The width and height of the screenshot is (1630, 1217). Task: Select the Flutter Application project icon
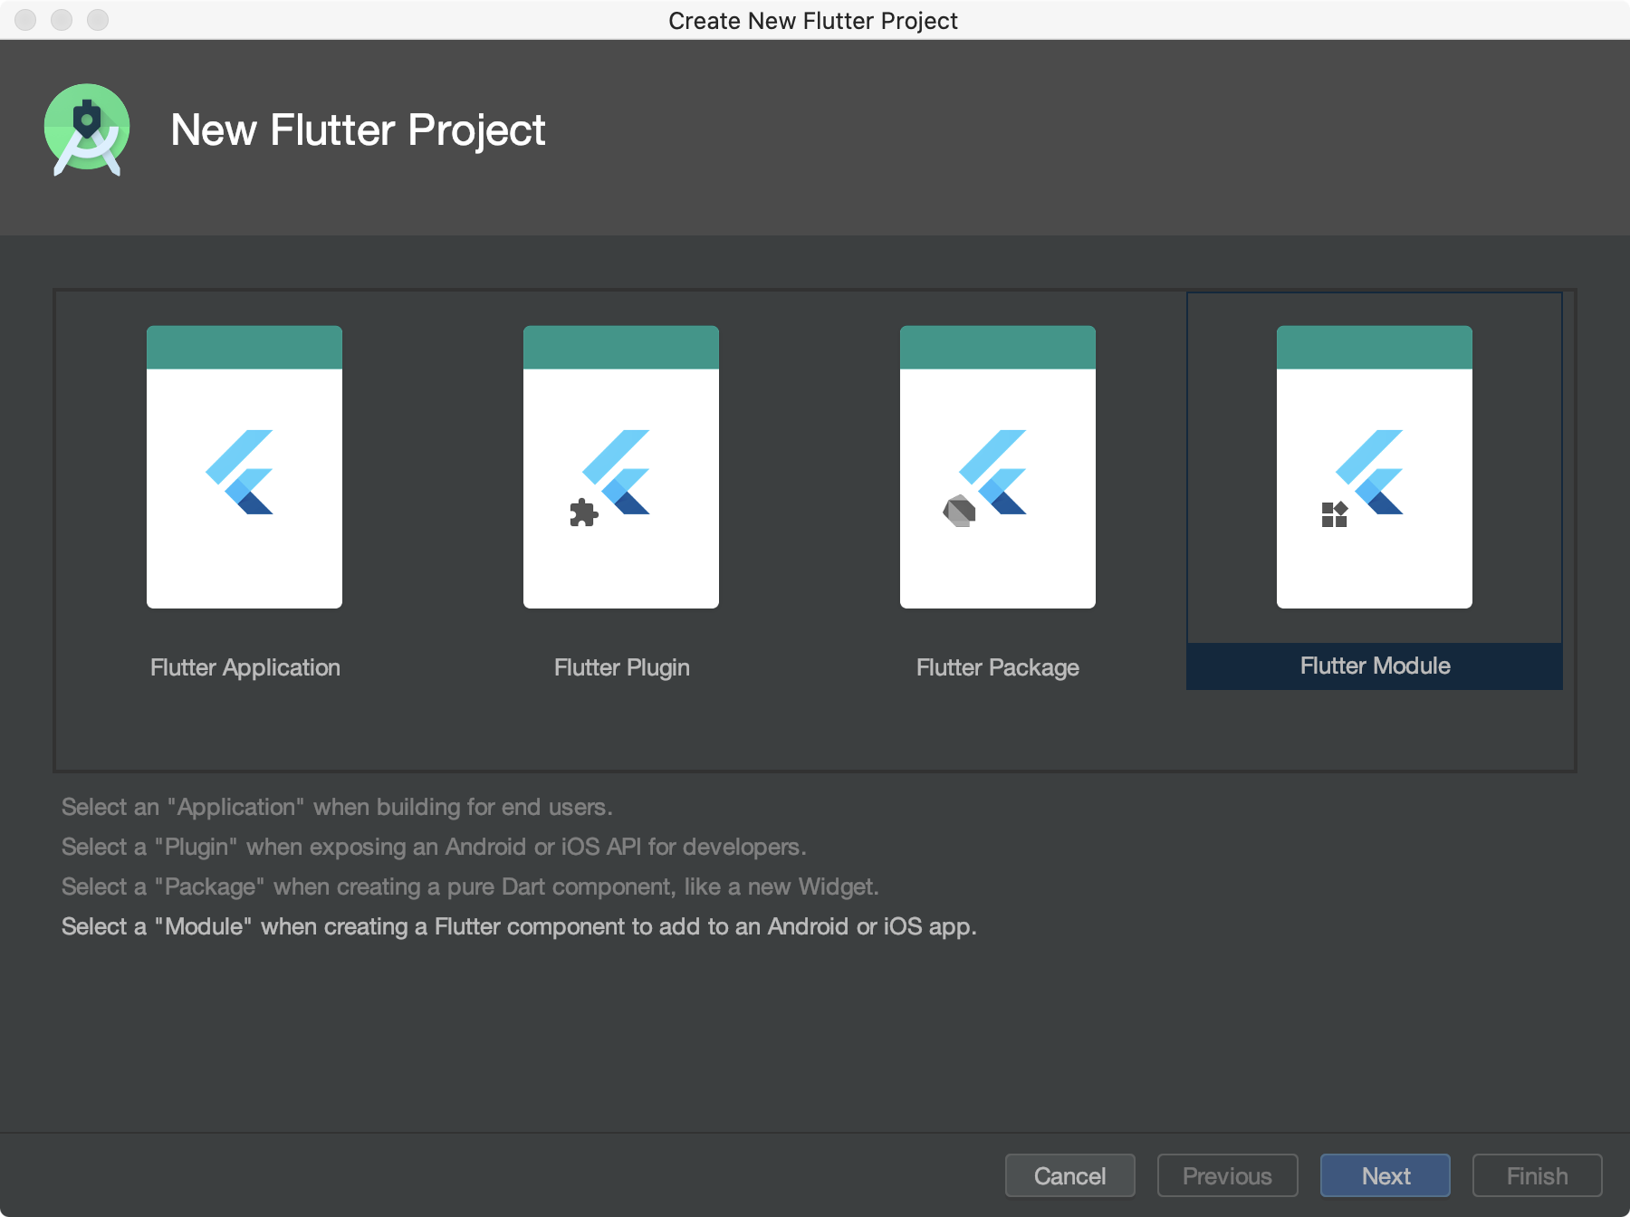pos(244,466)
